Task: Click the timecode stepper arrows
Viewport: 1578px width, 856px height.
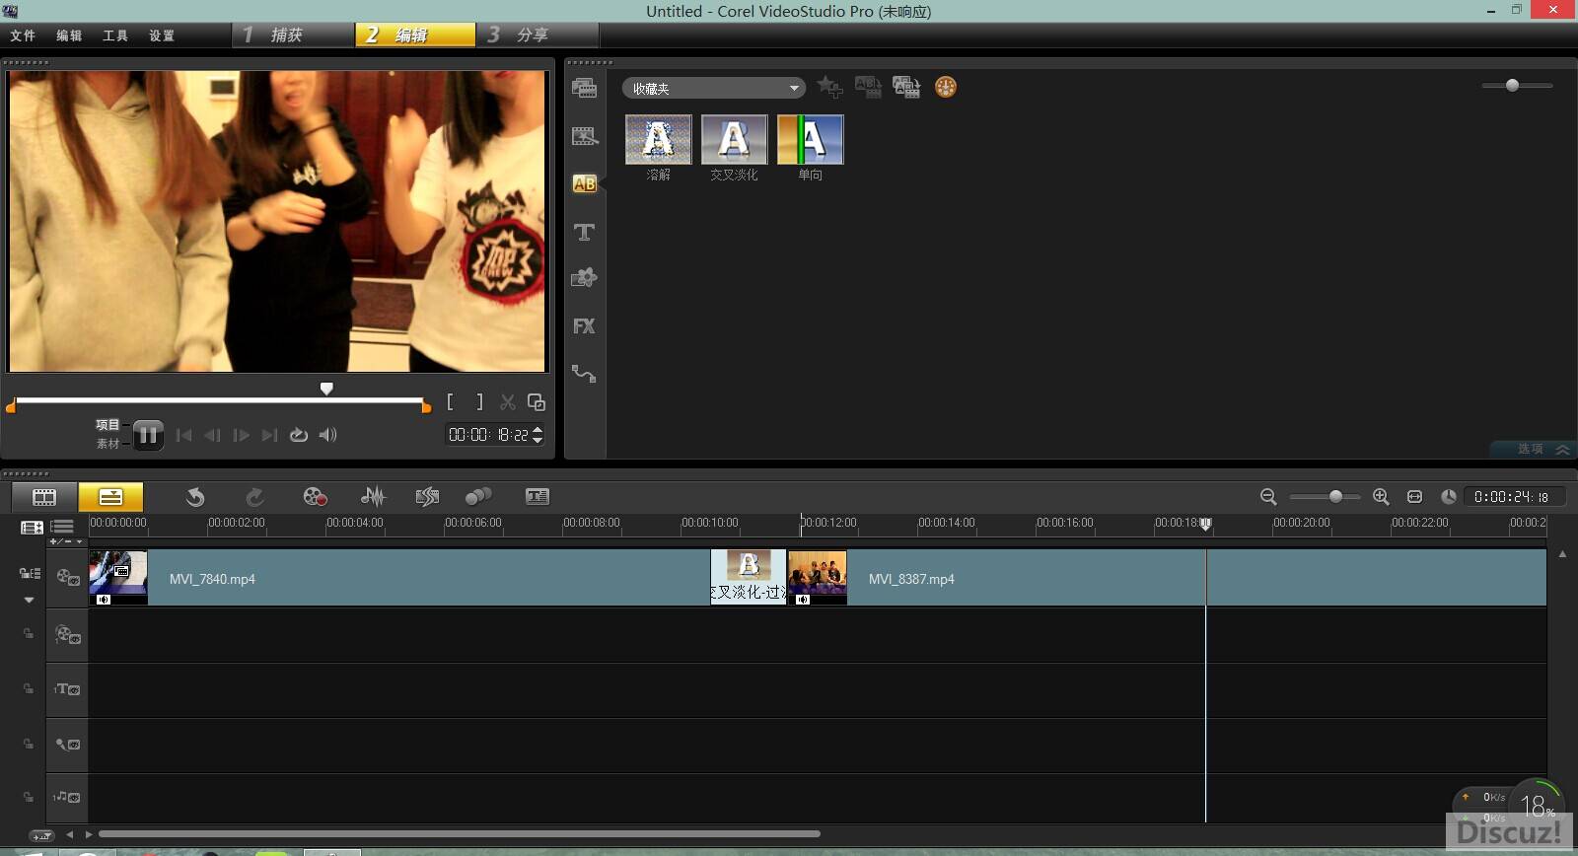Action: click(538, 435)
